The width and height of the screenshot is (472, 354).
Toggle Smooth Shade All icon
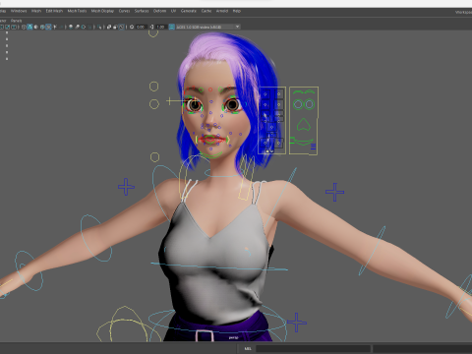(29, 27)
